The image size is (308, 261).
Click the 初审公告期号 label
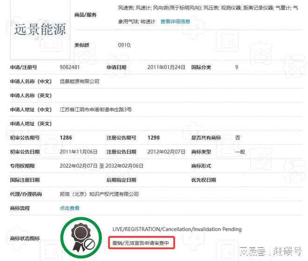point(25,138)
